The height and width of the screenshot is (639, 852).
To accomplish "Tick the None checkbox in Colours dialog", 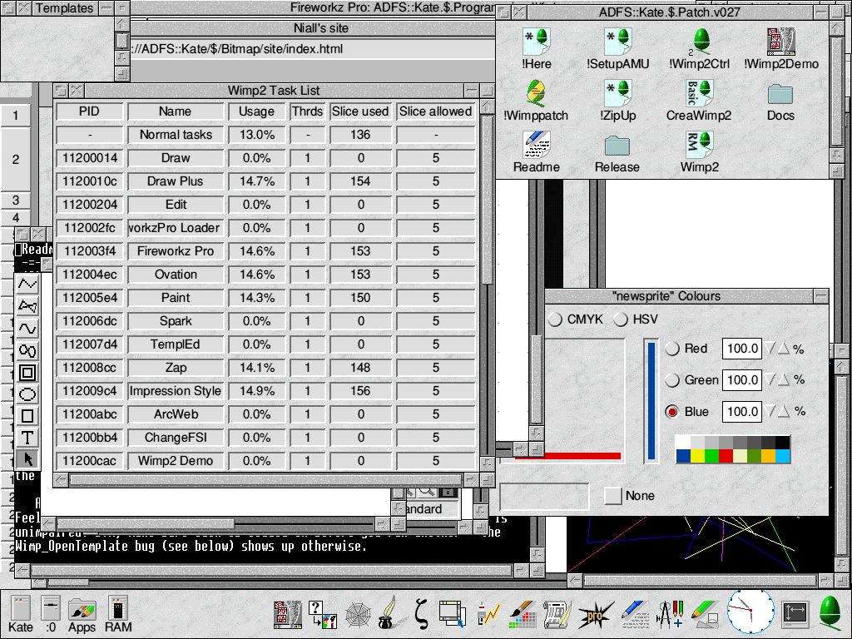I will pos(613,496).
